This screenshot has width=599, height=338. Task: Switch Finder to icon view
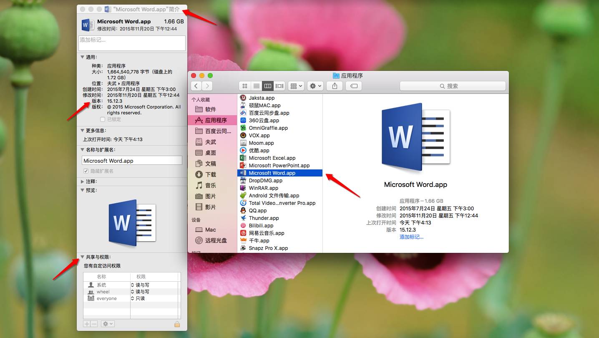click(245, 86)
